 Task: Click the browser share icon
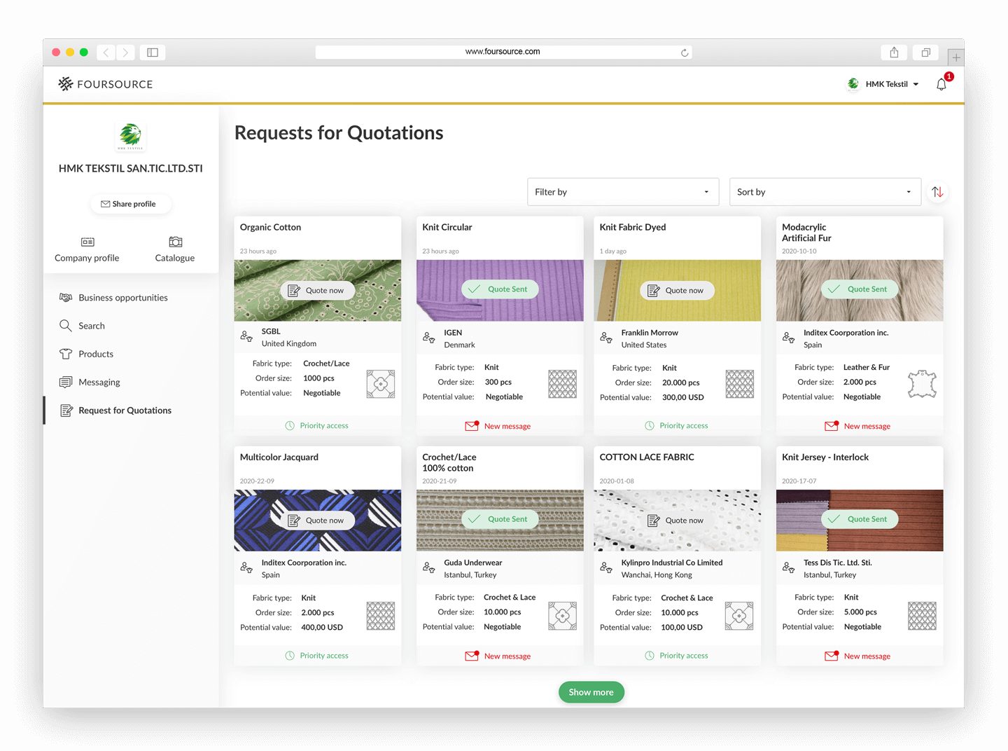point(894,53)
